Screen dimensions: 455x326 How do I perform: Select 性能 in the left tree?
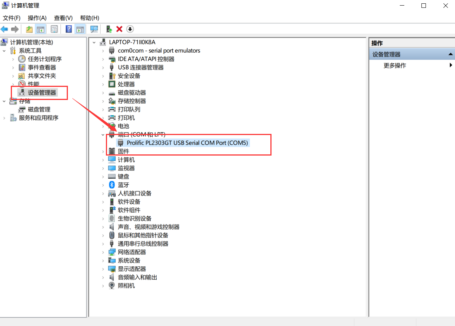click(x=34, y=84)
